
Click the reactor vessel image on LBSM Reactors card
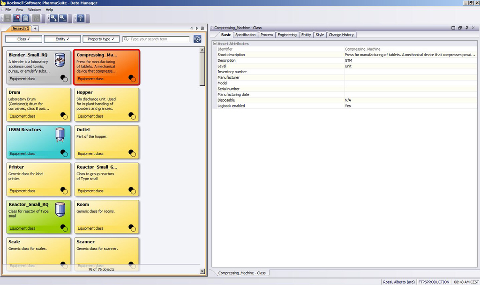60,135
